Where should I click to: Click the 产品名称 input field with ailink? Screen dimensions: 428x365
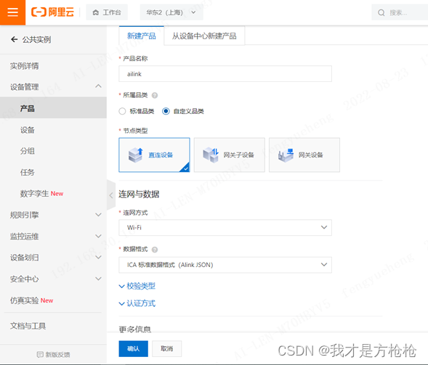pos(225,73)
